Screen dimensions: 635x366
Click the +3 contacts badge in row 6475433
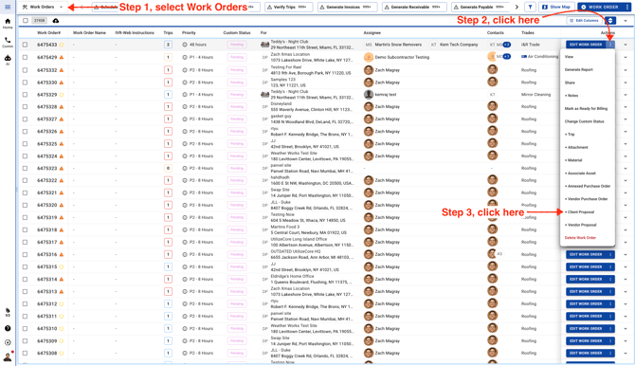[507, 45]
